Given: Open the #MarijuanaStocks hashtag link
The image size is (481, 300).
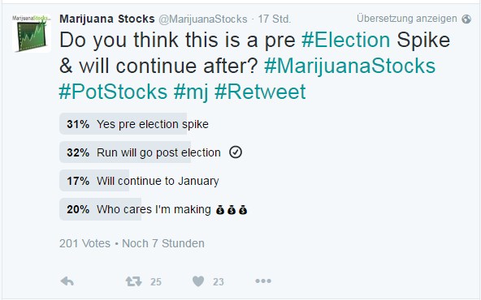Looking at the screenshot, I should pyautogui.click(x=349, y=66).
